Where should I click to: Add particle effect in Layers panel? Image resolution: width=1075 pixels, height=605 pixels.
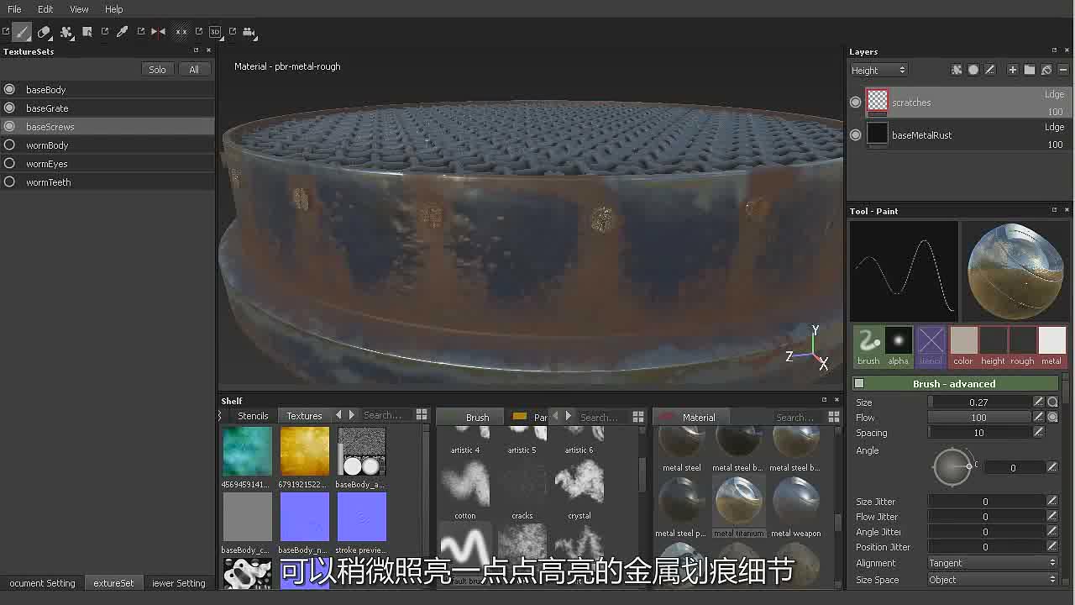pos(956,70)
